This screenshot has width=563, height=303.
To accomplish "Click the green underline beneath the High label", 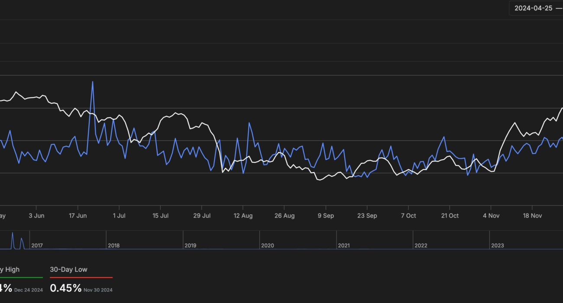I will click(22, 277).
